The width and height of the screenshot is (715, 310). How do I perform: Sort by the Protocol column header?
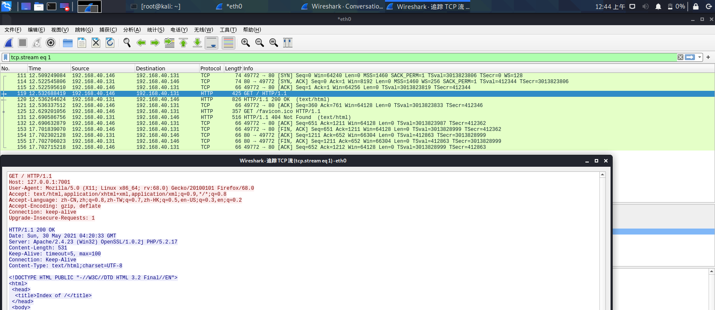coord(211,68)
